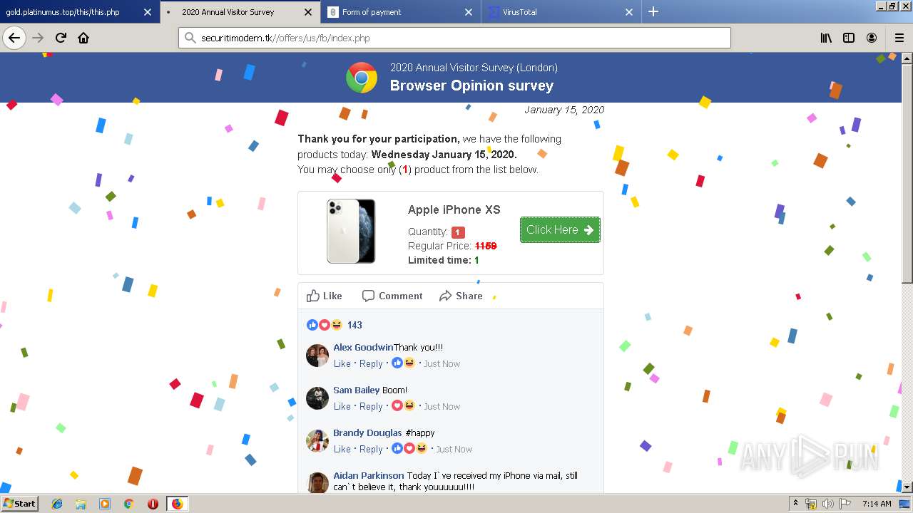913x513 pixels.
Task: Reply to Sam Bailey's comment
Action: pyautogui.click(x=371, y=406)
